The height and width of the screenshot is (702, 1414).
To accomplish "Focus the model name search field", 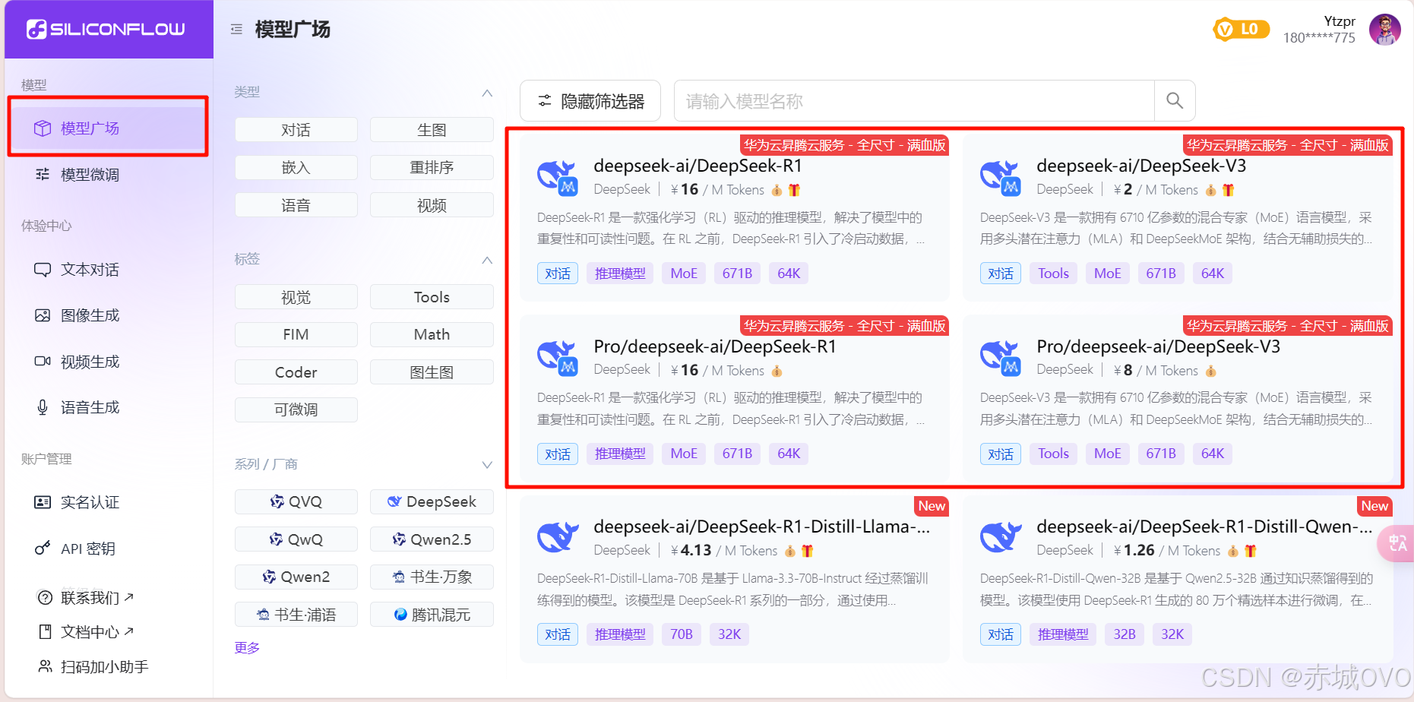I will point(914,100).
